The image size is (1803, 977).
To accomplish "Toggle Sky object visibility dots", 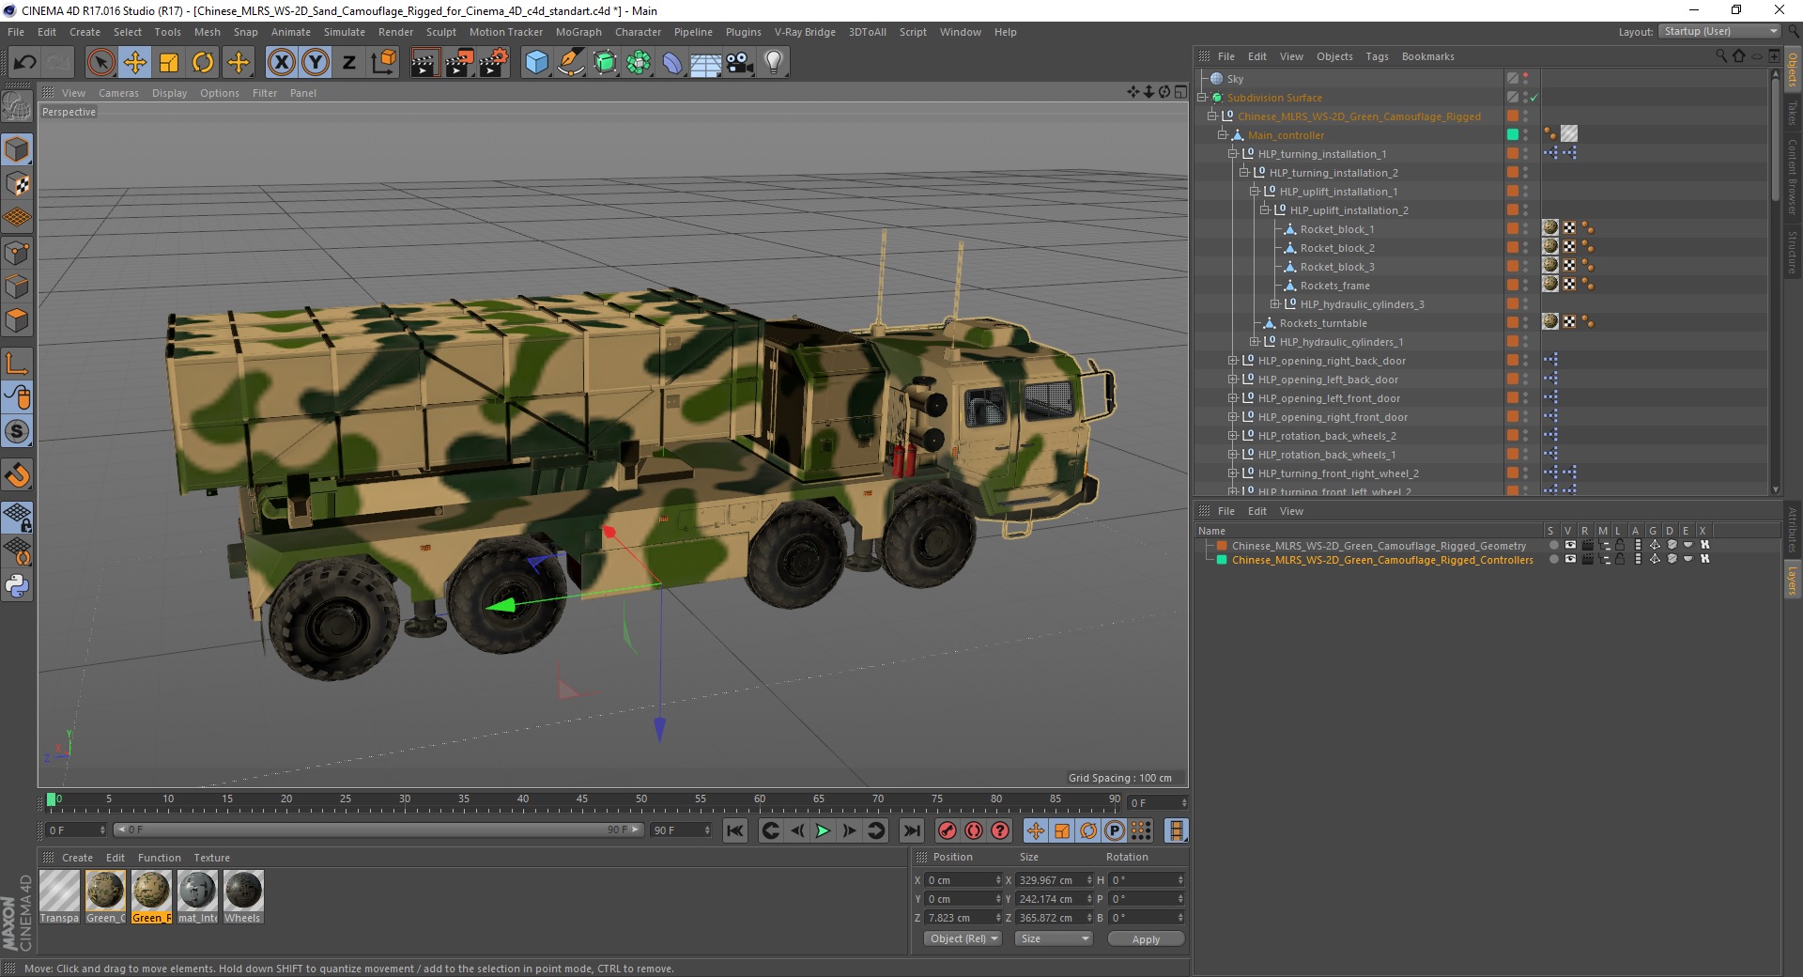I will 1525,79.
